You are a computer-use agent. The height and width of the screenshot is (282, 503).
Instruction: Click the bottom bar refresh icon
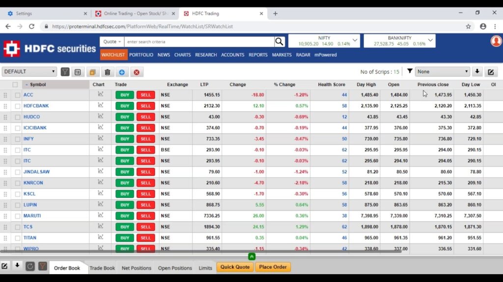30,266
